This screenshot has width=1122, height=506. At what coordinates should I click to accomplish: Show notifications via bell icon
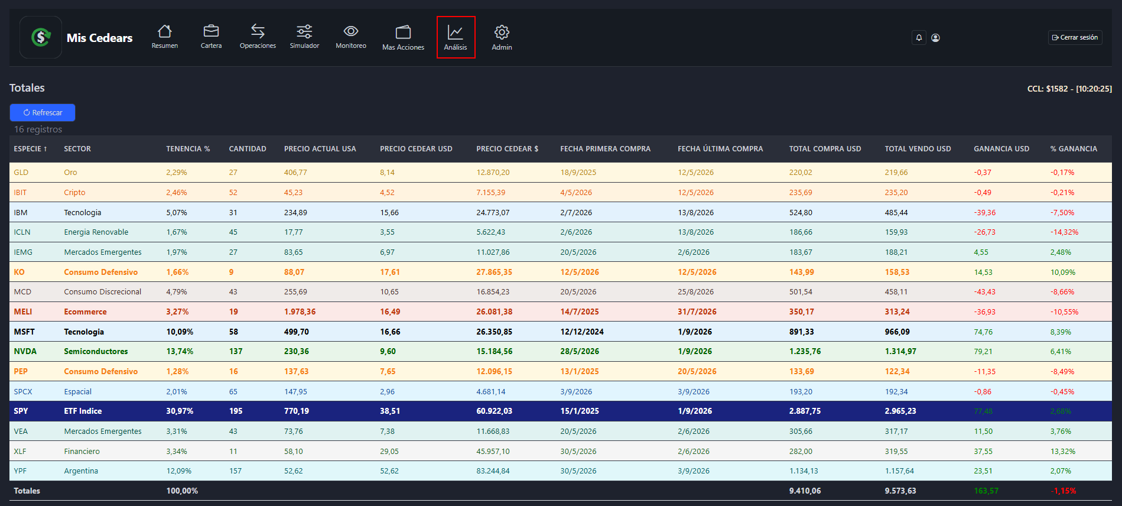[919, 37]
